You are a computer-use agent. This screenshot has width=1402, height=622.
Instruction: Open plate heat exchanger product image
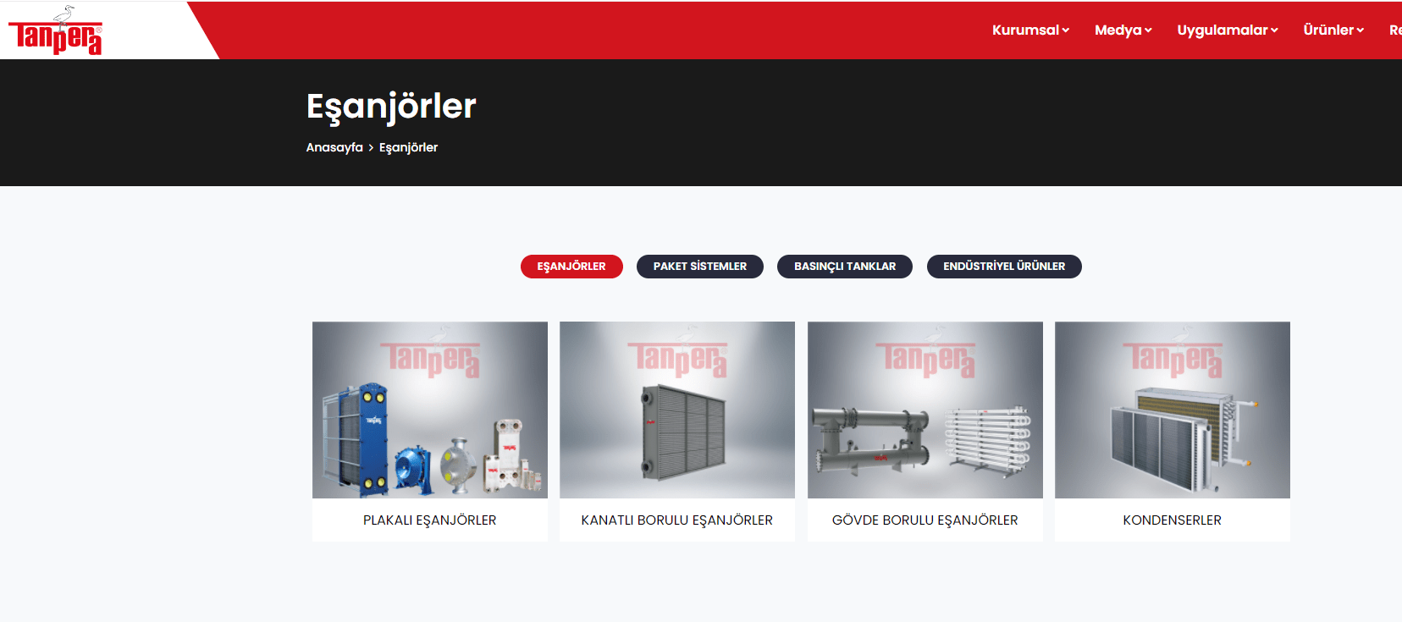(430, 410)
